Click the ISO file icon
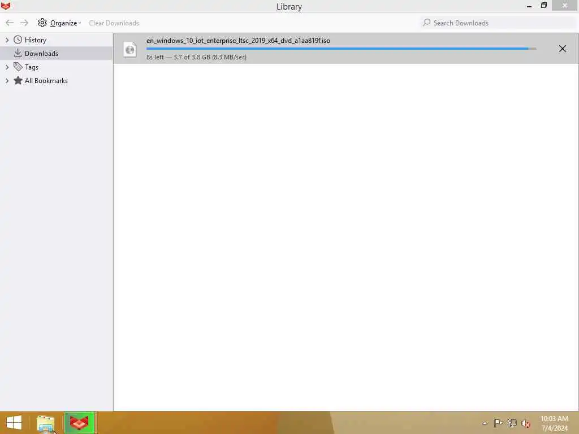This screenshot has height=434, width=579. [x=129, y=50]
